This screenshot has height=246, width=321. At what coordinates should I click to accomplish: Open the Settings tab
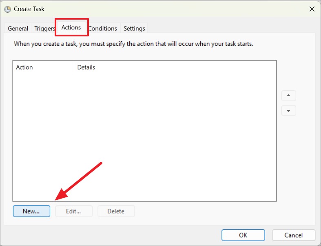134,28
